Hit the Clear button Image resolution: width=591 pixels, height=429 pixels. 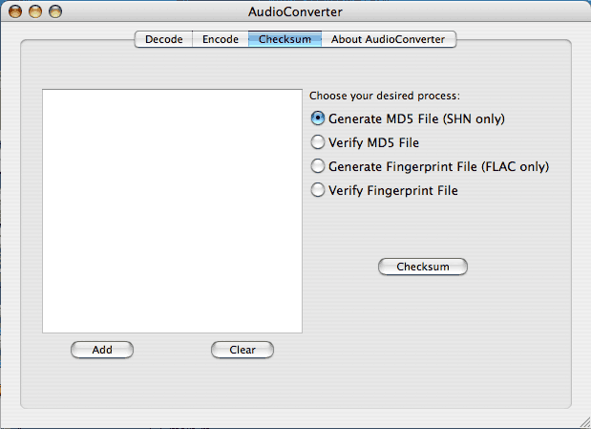point(243,350)
